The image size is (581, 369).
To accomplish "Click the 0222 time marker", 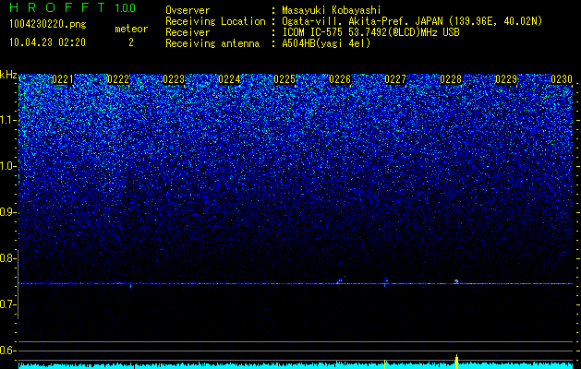I will coord(118,79).
